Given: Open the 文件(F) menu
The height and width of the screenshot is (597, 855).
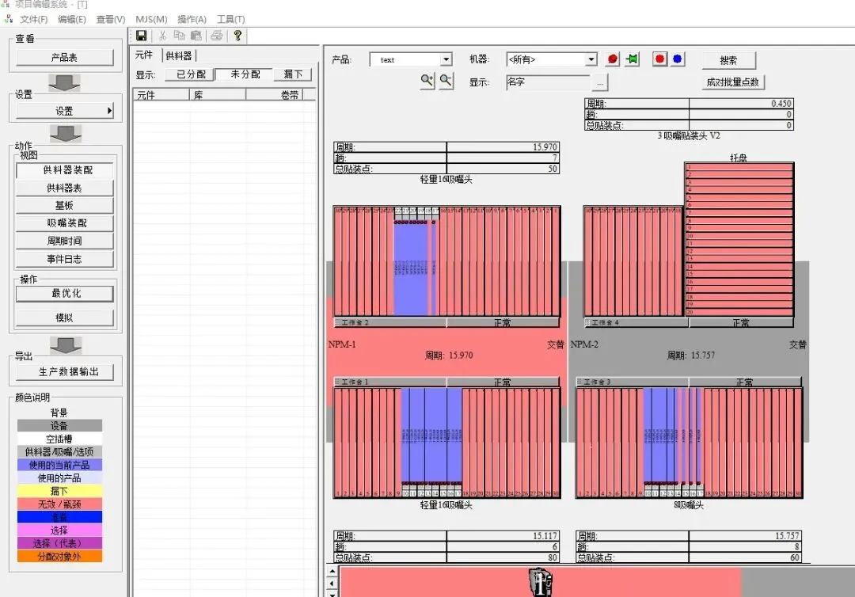Looking at the screenshot, I should click(33, 20).
